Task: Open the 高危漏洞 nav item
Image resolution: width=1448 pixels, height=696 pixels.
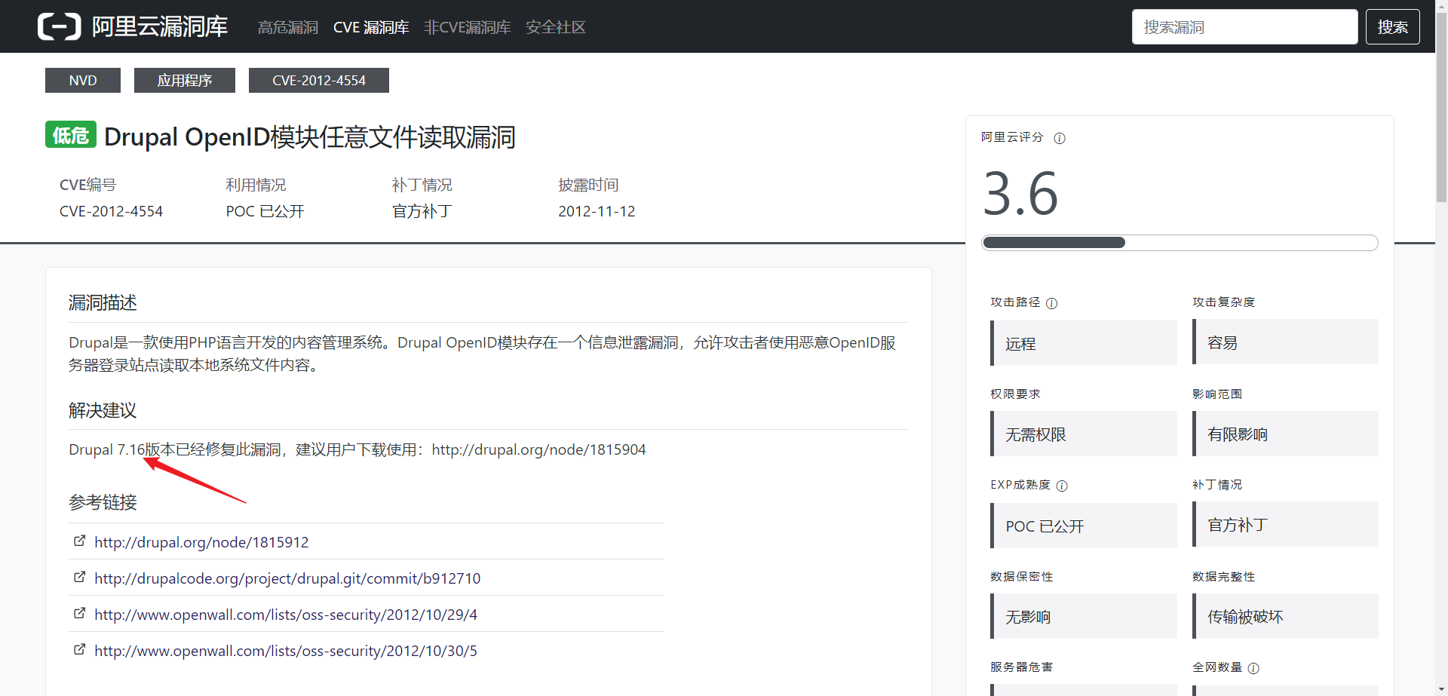Action: tap(288, 27)
